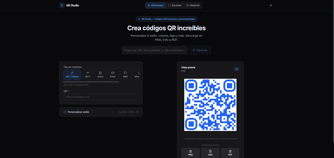Click the PNG file icon
The image size is (334, 158).
click(x=190, y=151)
